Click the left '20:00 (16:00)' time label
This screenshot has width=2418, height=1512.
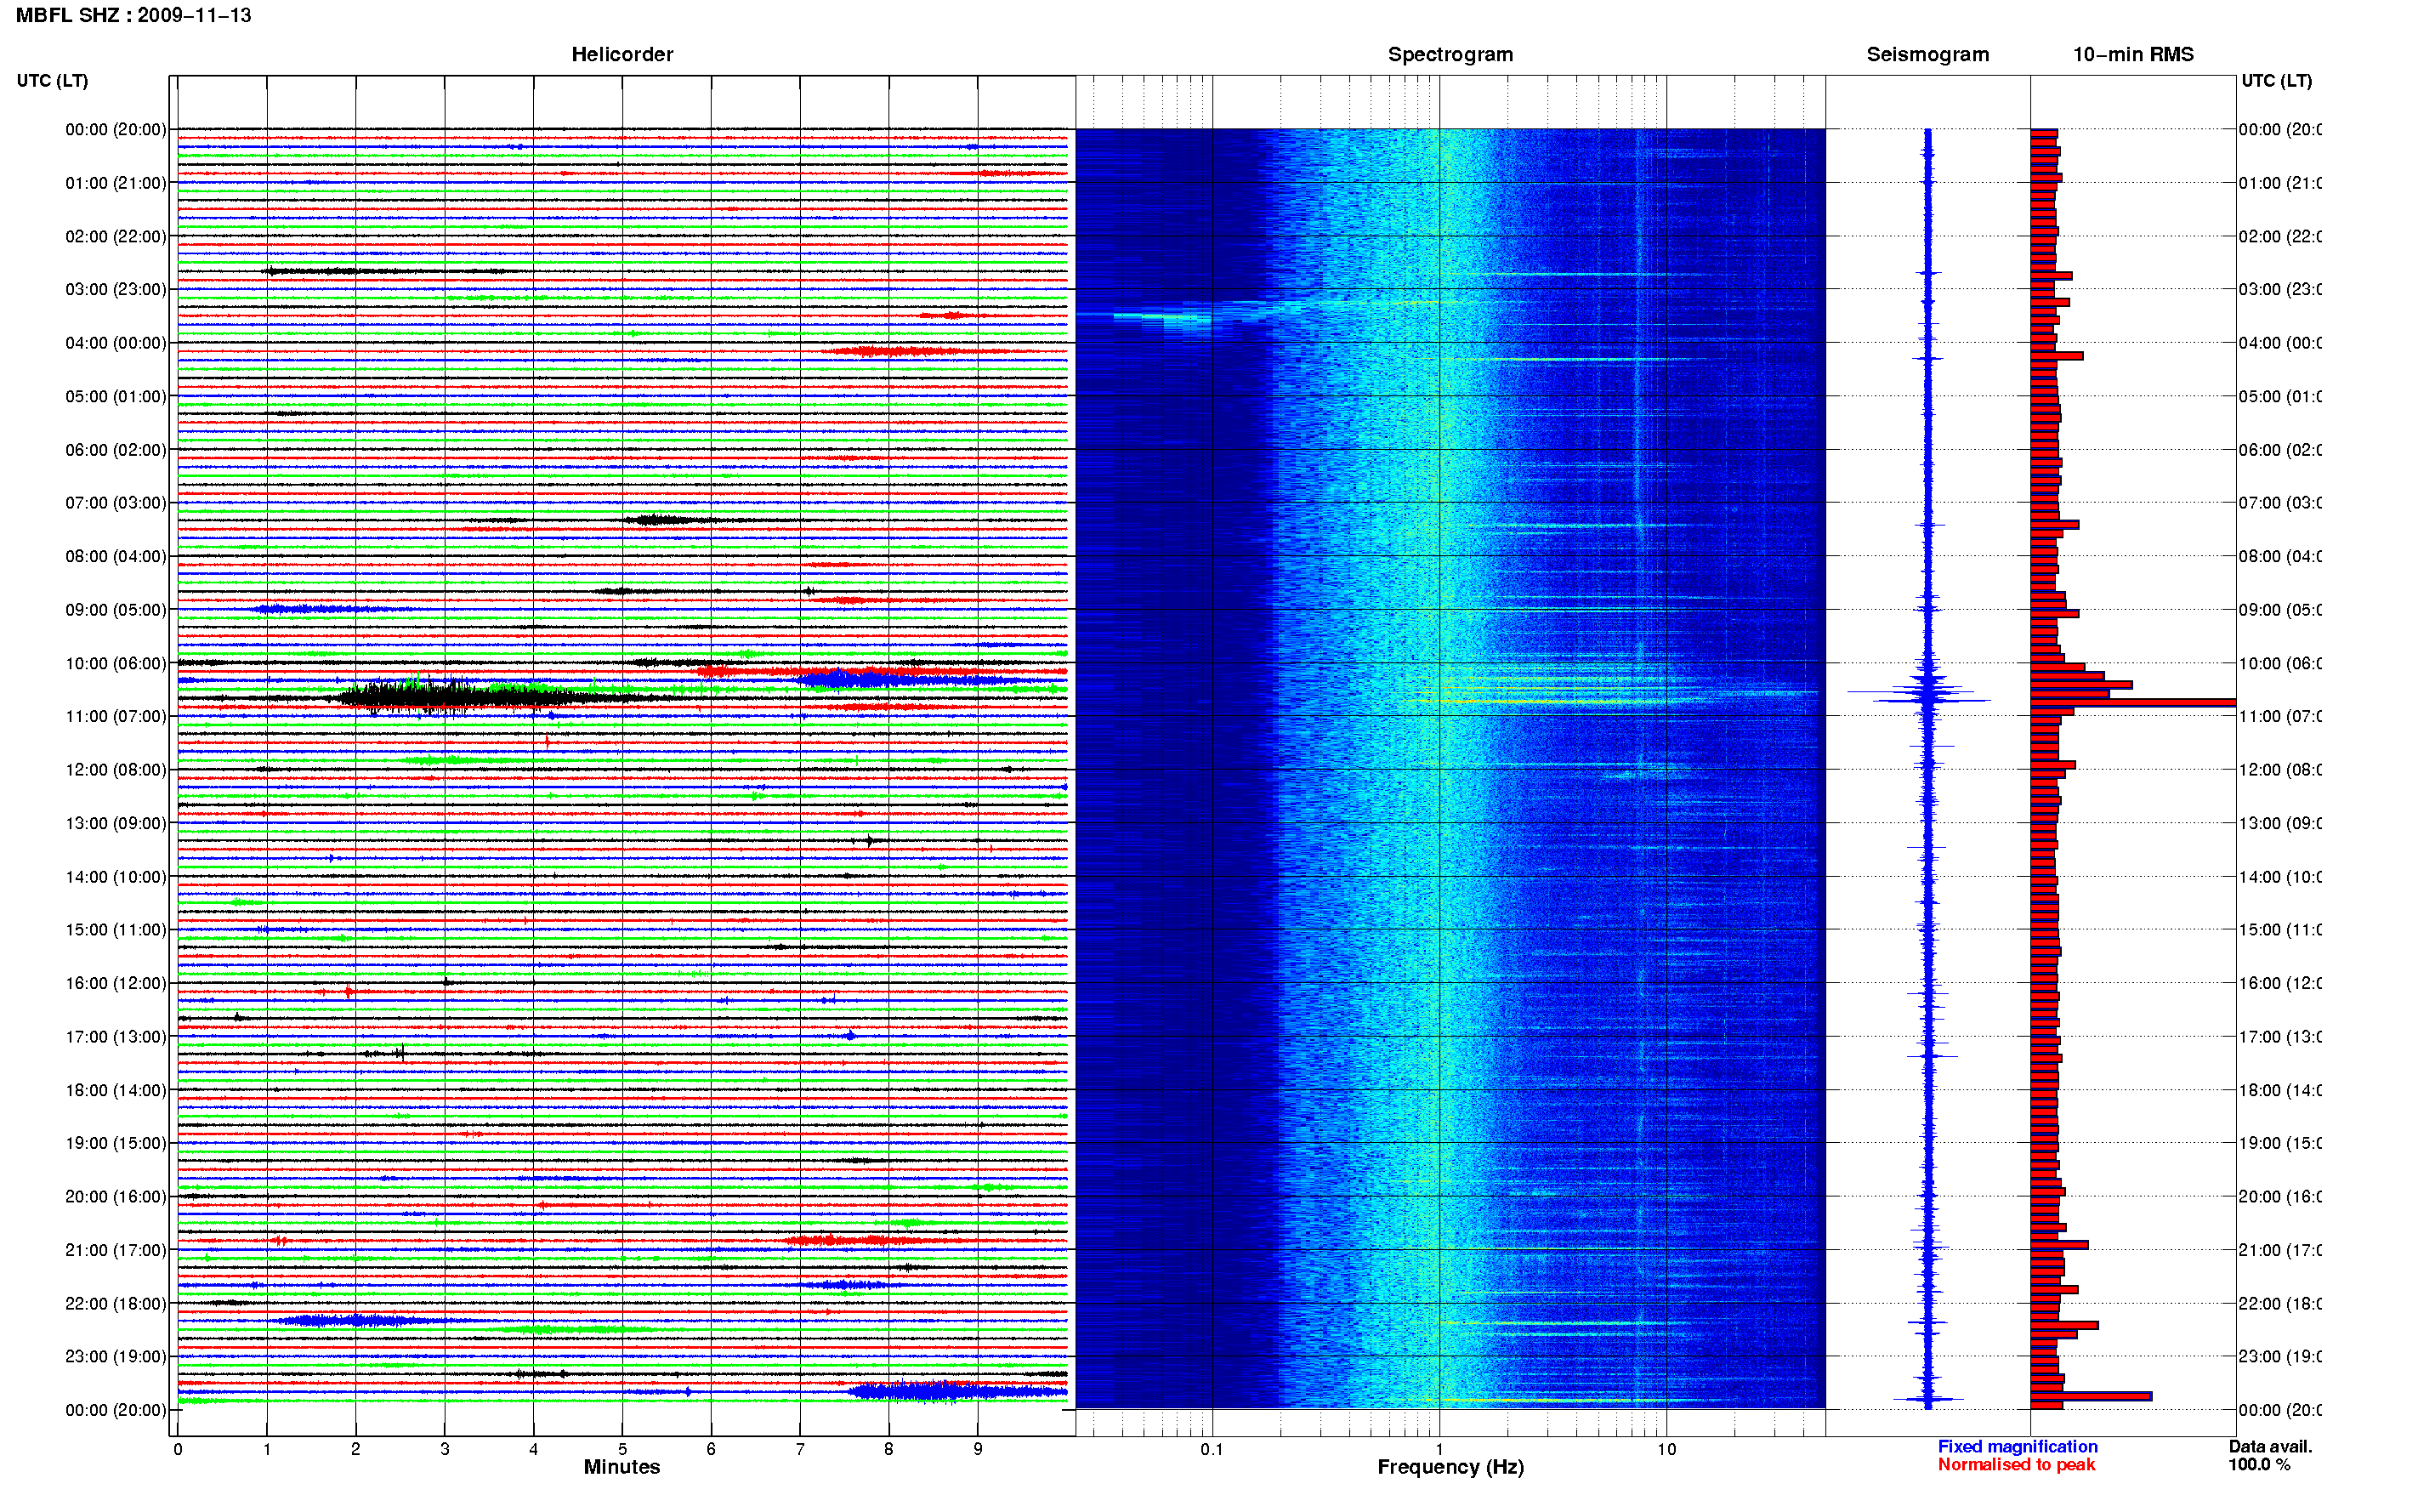[116, 1196]
